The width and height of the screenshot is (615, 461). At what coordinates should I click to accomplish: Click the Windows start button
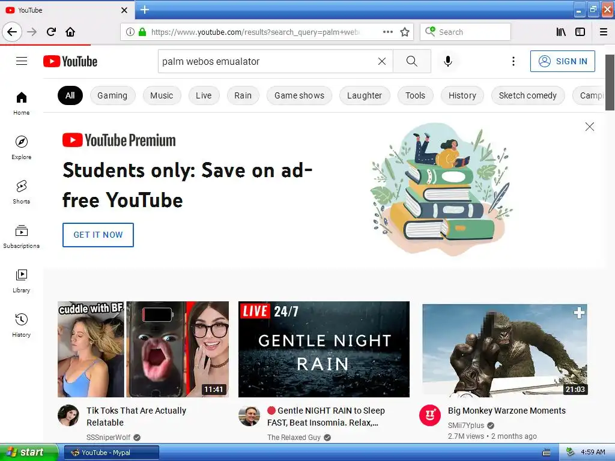click(29, 453)
